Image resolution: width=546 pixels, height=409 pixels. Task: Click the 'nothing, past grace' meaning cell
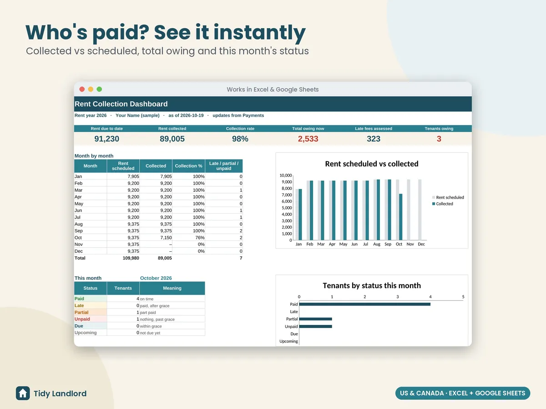pos(172,319)
